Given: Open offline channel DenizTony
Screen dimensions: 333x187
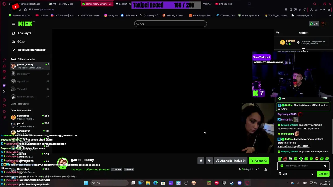Looking at the screenshot, I should [30, 74].
